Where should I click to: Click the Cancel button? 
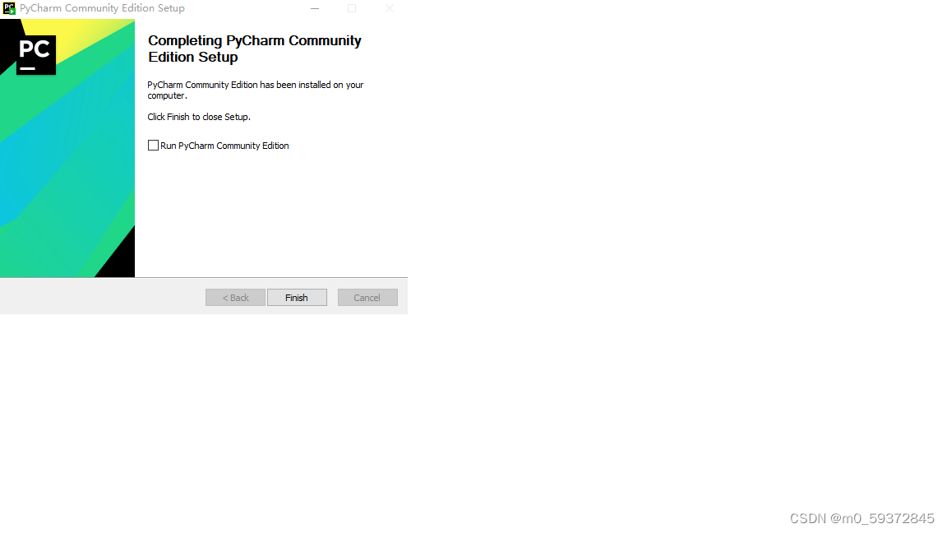coord(367,297)
